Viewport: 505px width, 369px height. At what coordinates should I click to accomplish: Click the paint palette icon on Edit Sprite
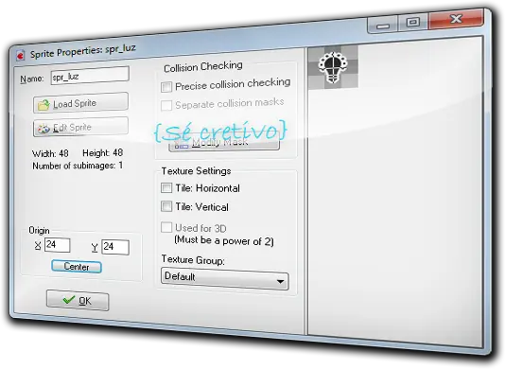click(44, 129)
